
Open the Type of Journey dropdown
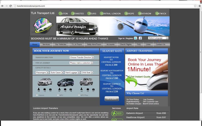click(81, 63)
